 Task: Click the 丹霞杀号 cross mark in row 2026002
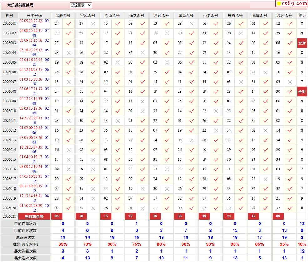point(241,33)
